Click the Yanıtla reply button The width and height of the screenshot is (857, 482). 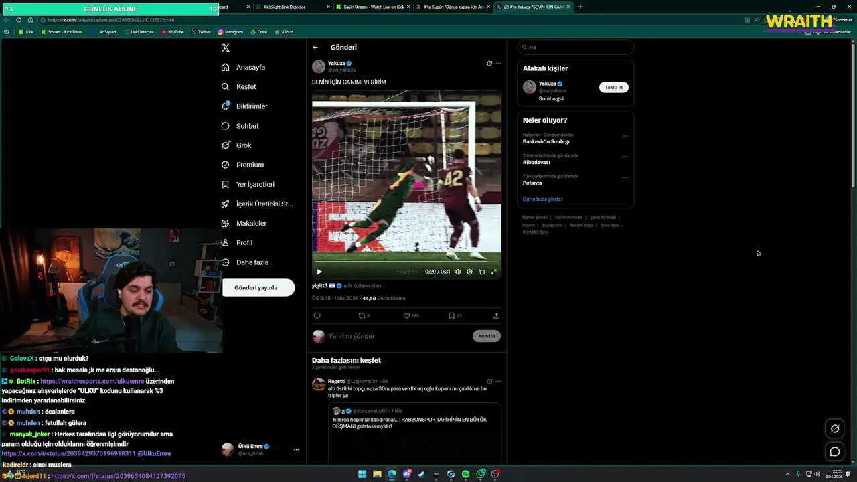point(487,336)
